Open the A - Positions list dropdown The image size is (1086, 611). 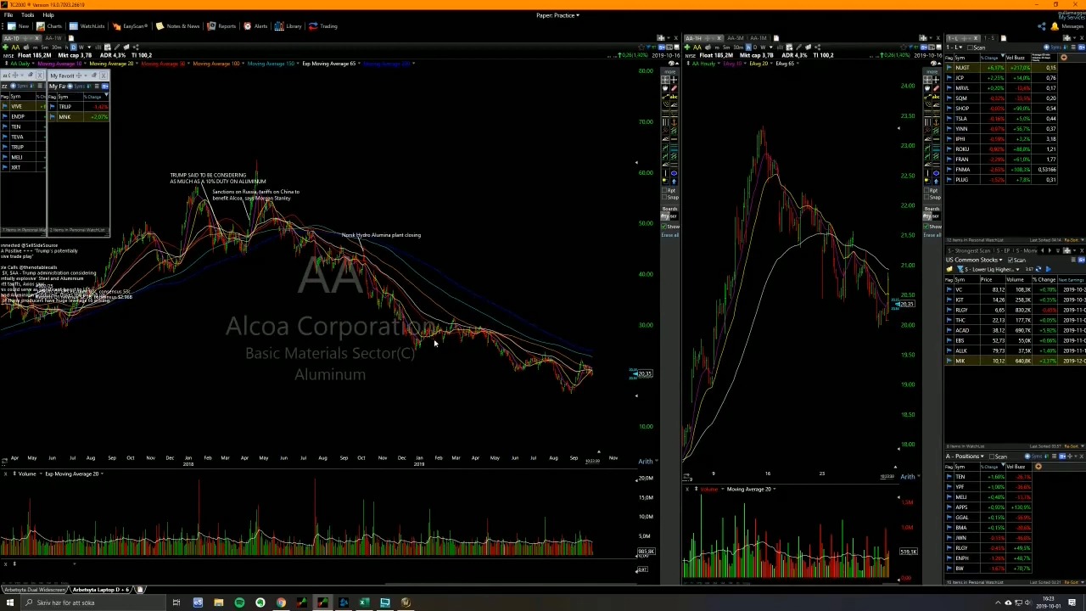coord(965,457)
